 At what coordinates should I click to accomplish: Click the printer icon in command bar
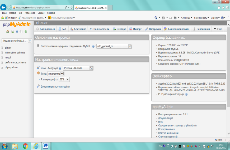(x=175, y=18)
